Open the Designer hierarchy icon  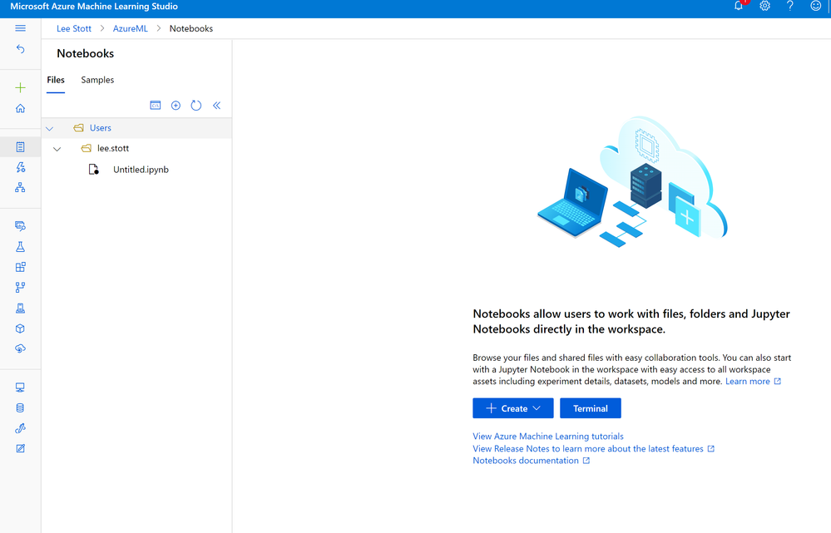pyautogui.click(x=20, y=188)
